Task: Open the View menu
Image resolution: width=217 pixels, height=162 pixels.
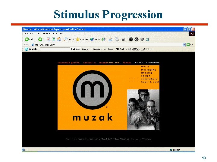Action: pyautogui.click(x=38, y=34)
